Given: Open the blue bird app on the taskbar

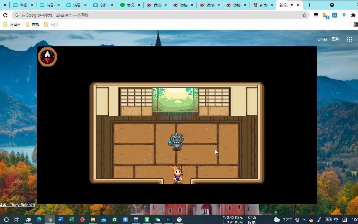Looking at the screenshot, I should pos(125,220).
